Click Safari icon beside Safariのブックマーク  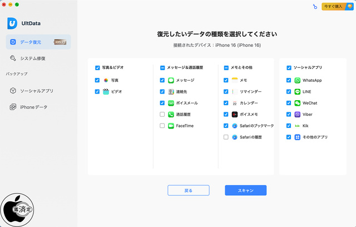[235, 126]
